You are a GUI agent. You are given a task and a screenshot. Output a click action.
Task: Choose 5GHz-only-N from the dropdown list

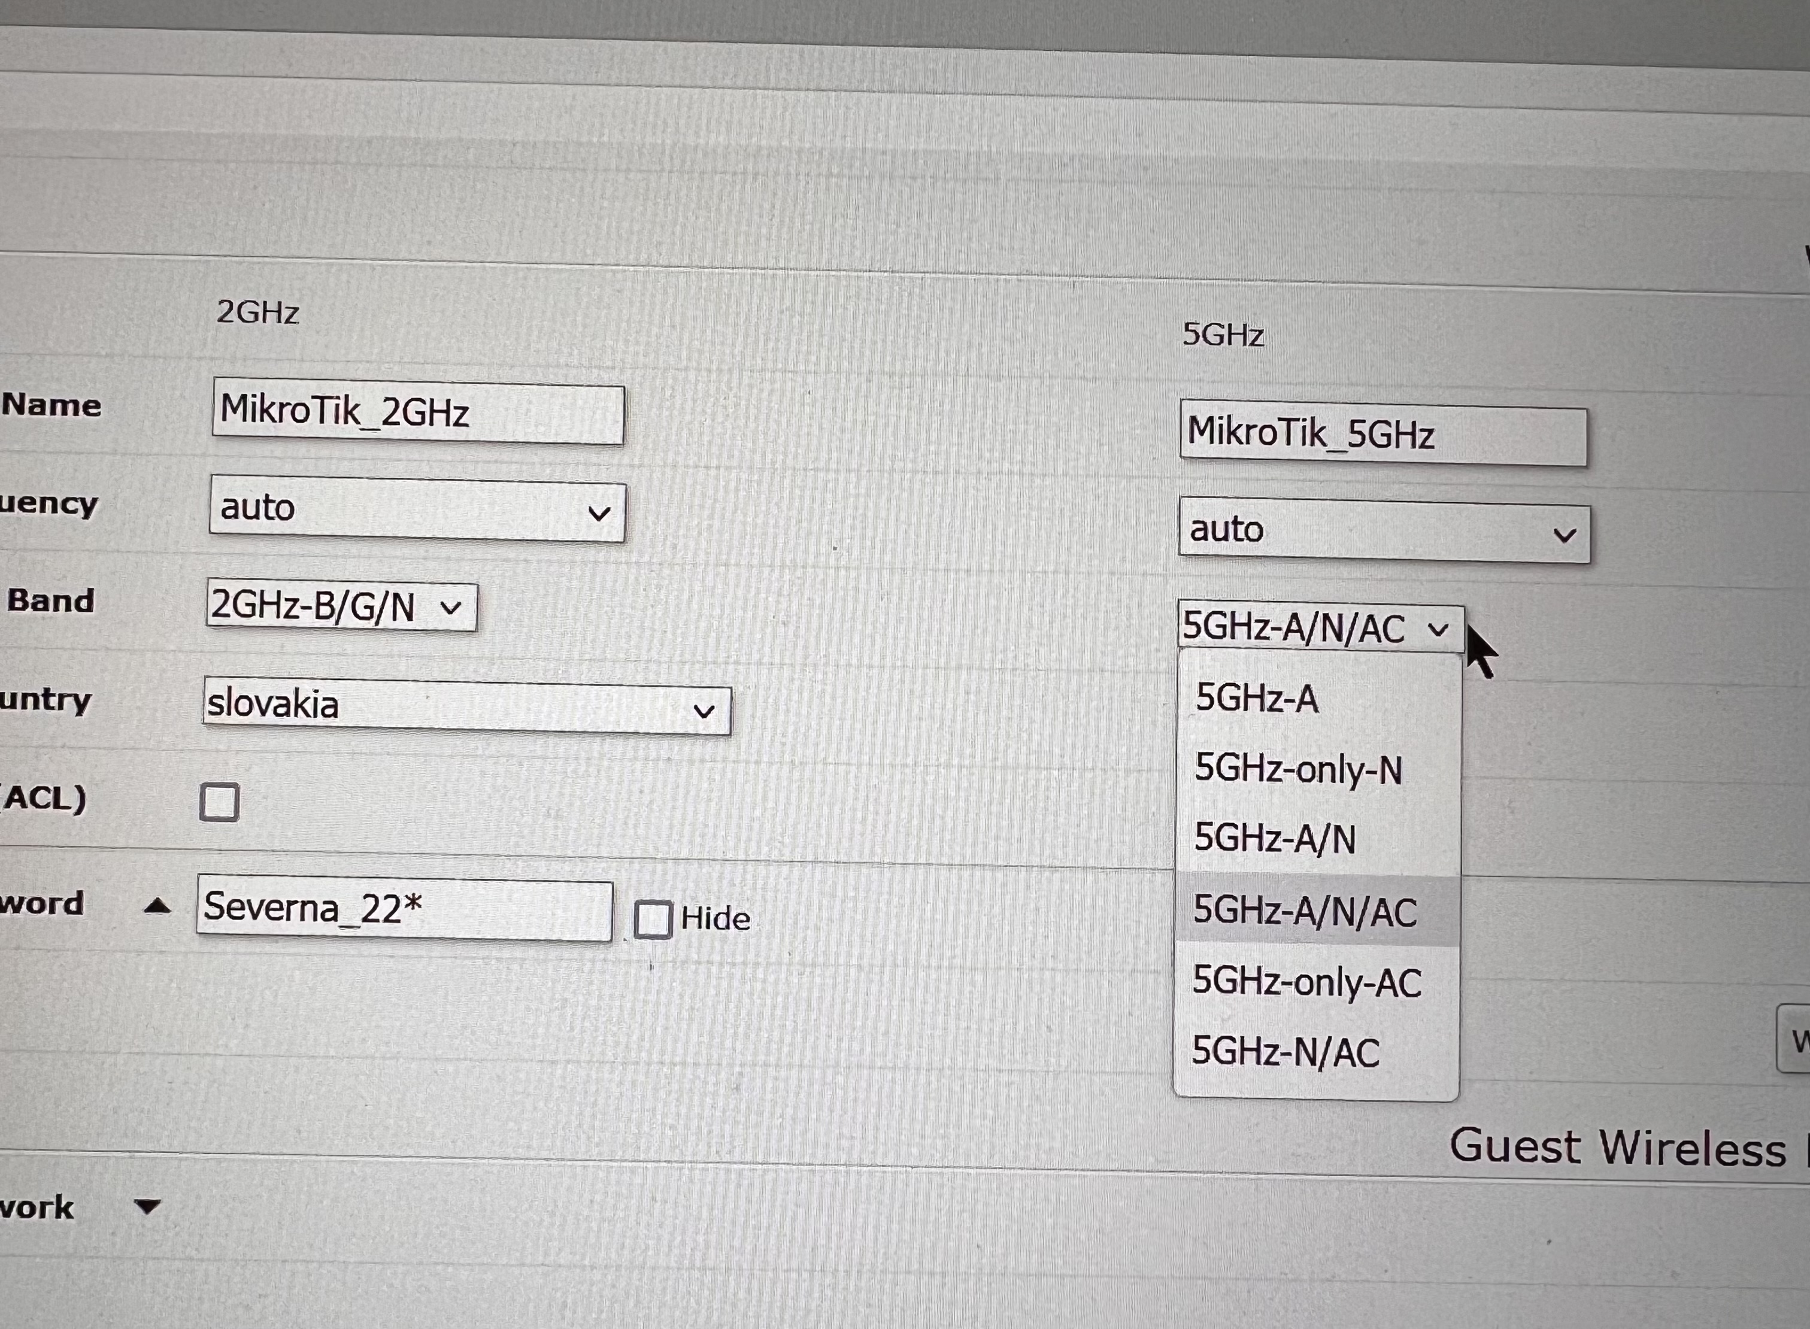point(1298,769)
